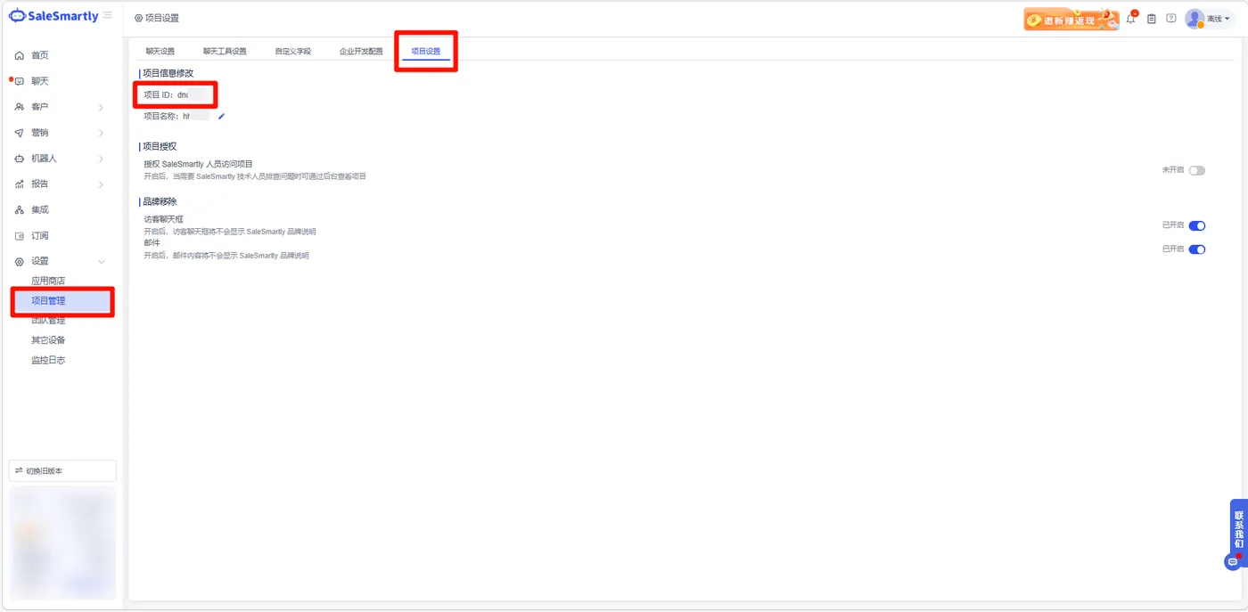Click the 邀新赚返现 promo banner
This screenshot has height=612, width=1248.
click(x=1071, y=19)
